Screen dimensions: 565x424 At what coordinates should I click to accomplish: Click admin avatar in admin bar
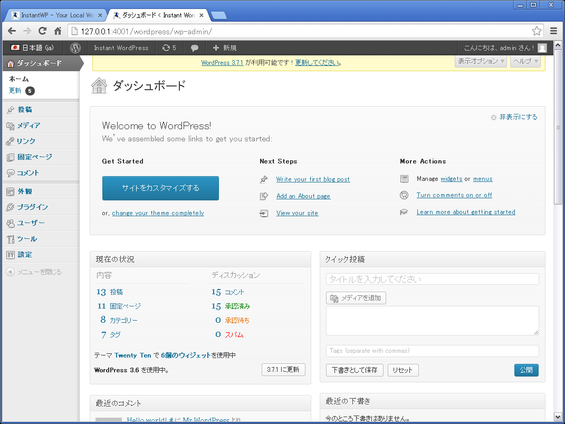point(542,48)
